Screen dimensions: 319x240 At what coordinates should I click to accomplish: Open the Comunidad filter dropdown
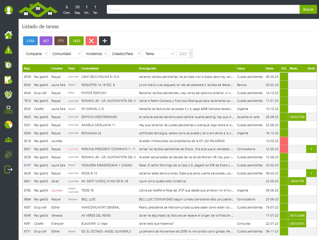point(65,54)
